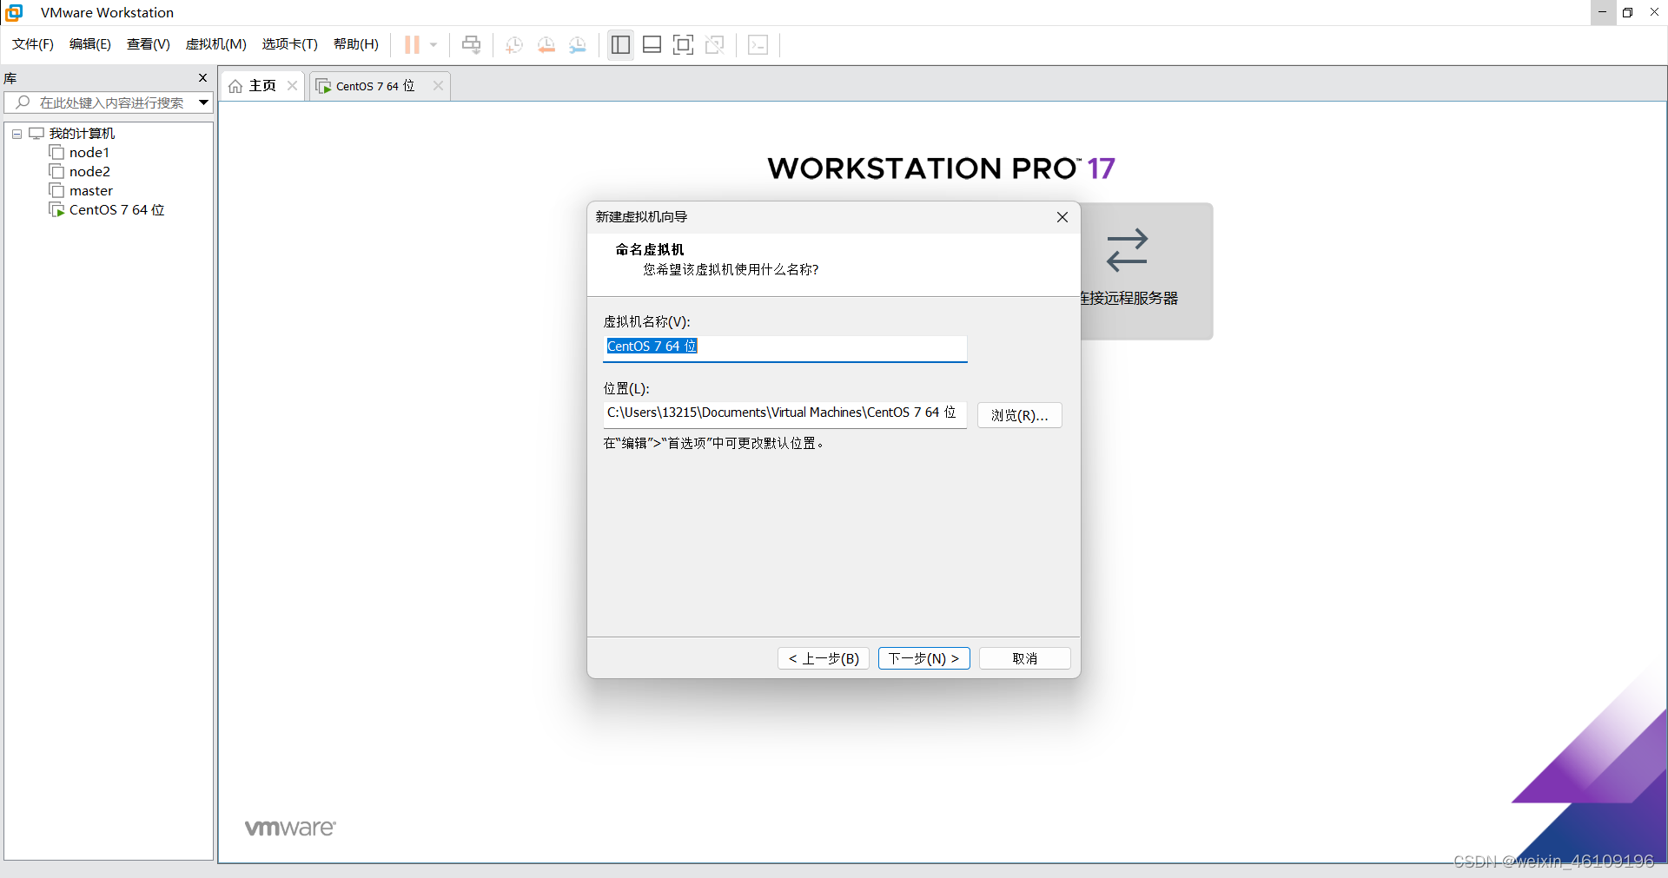
Task: Click the remote server arrows icon
Action: (x=1128, y=250)
